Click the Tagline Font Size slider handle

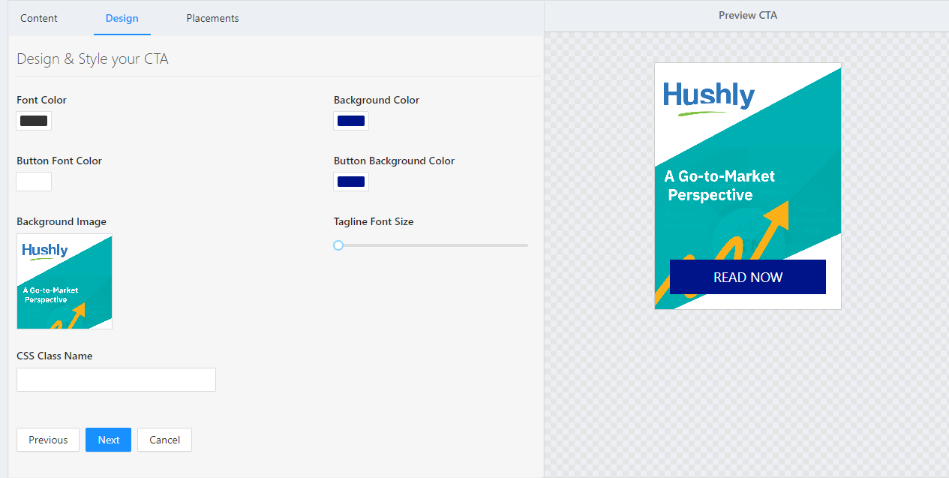point(338,245)
